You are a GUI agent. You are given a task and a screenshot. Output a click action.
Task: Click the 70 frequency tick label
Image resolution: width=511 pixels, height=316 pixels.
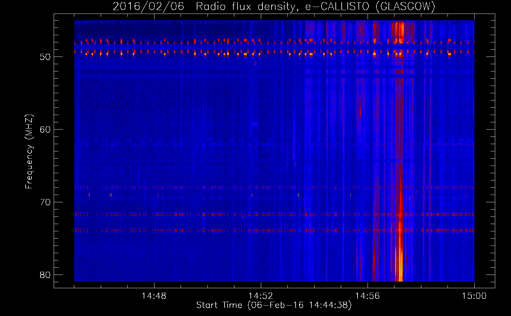pos(45,202)
